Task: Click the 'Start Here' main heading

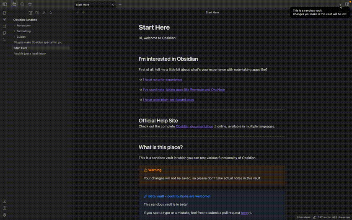Action: [x=154, y=27]
